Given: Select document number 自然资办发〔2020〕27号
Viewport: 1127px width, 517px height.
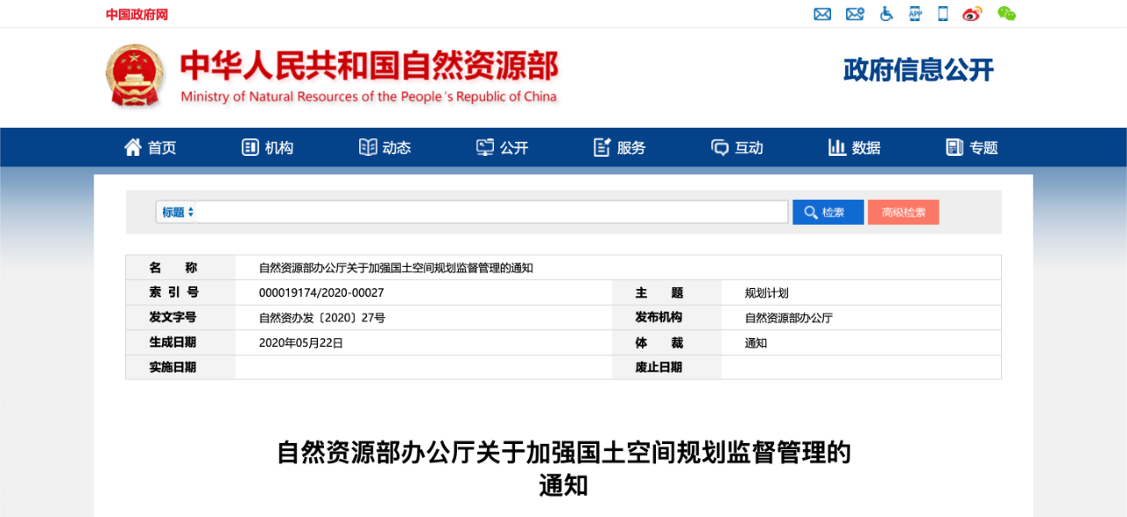Looking at the screenshot, I should click(321, 318).
